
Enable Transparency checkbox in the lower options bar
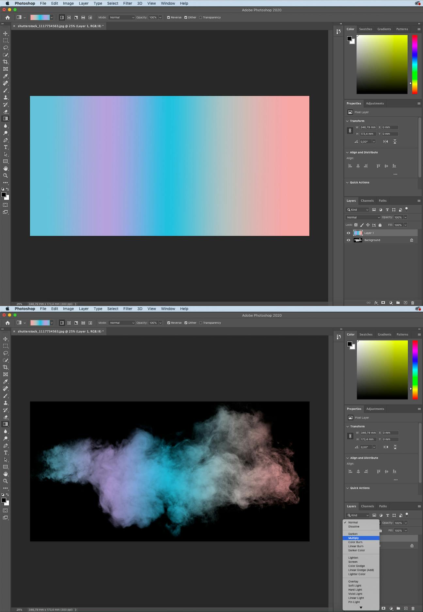point(201,323)
